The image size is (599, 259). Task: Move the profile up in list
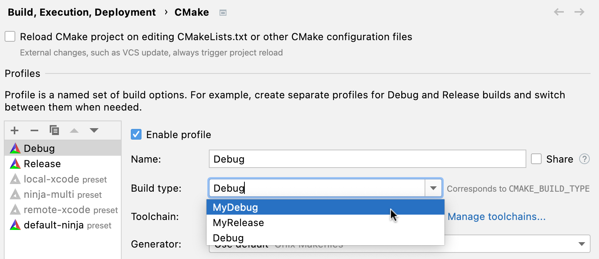(74, 131)
